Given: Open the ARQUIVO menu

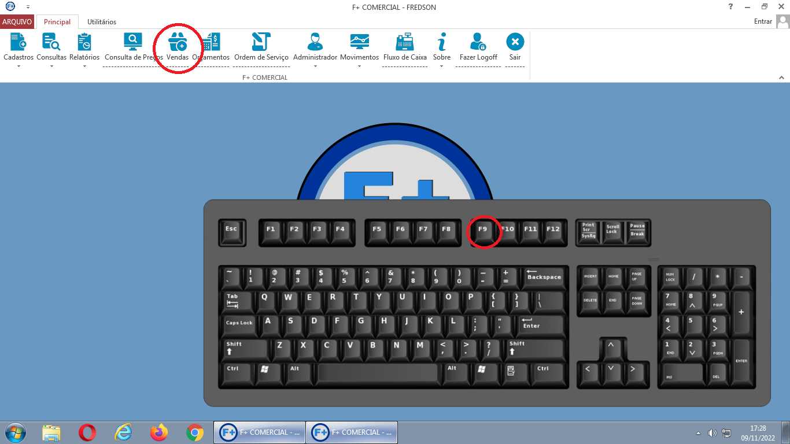Looking at the screenshot, I should (17, 22).
